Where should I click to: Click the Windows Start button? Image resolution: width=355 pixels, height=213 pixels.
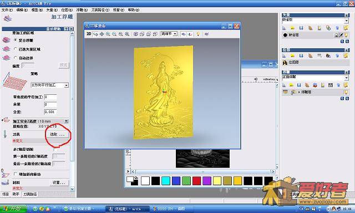13,209
